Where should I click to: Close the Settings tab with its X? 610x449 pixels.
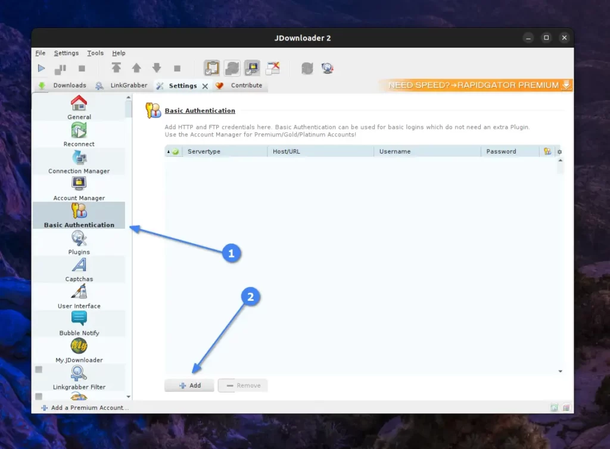pos(205,86)
